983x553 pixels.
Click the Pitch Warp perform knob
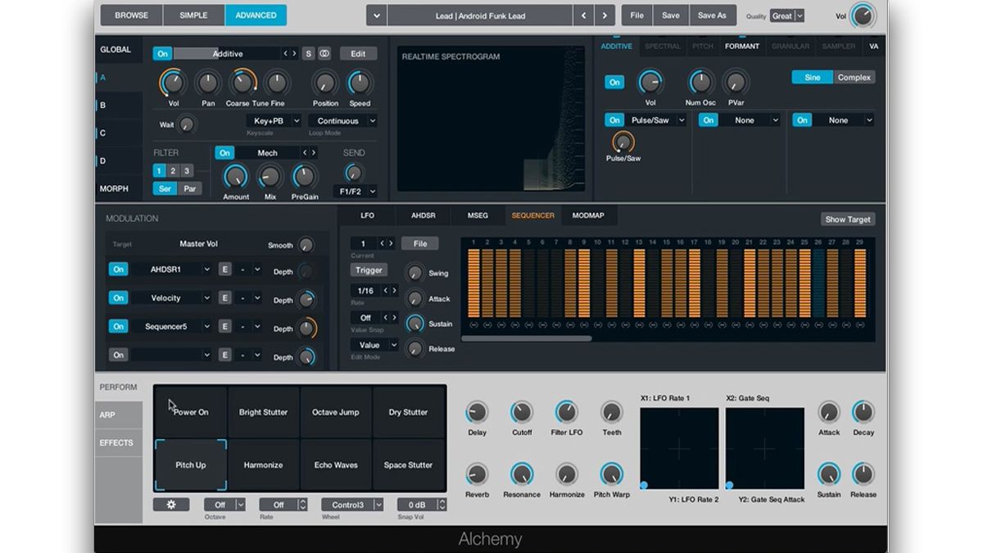tap(612, 474)
